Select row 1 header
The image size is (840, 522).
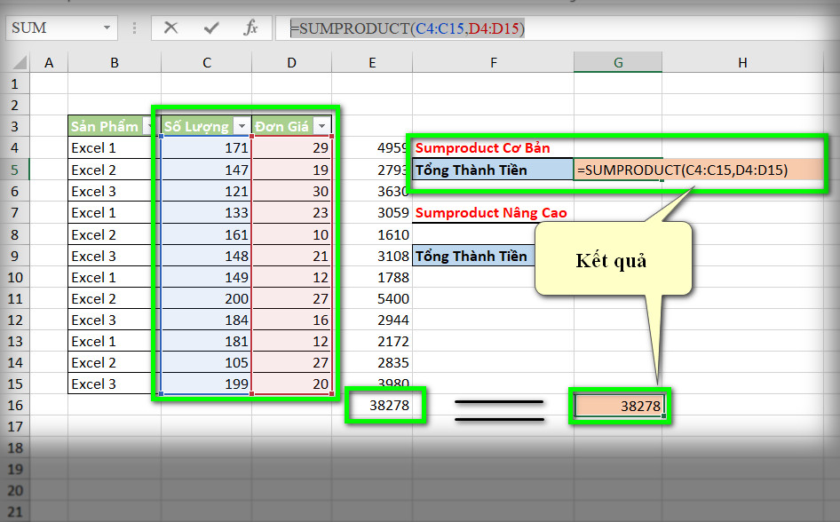click(14, 84)
